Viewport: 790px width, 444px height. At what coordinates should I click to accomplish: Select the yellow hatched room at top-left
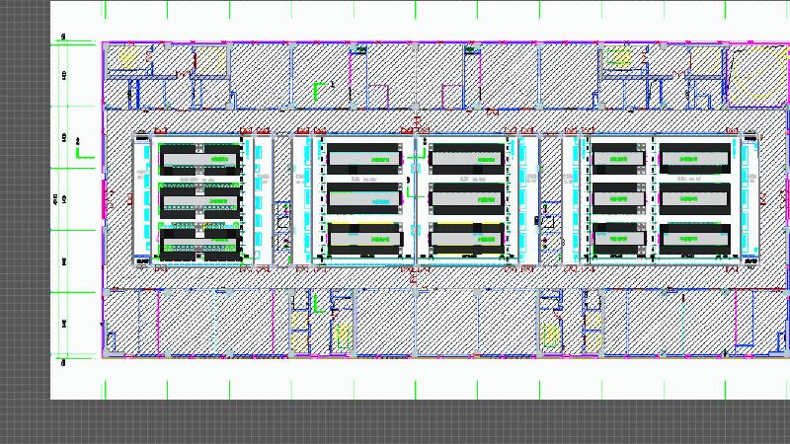[x=127, y=57]
